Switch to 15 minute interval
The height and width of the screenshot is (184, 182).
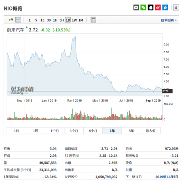[x=42, y=20]
